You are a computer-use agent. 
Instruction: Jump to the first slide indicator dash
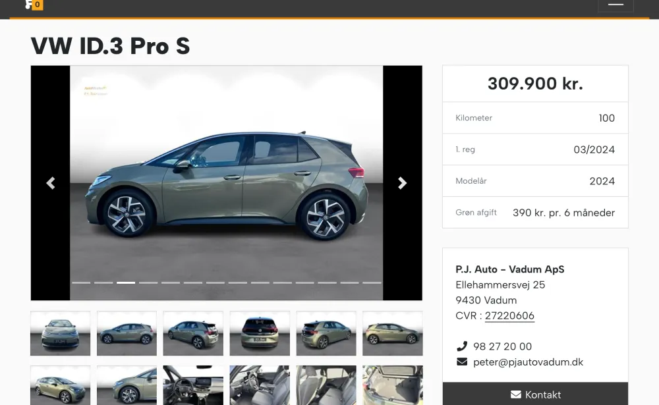click(81, 283)
